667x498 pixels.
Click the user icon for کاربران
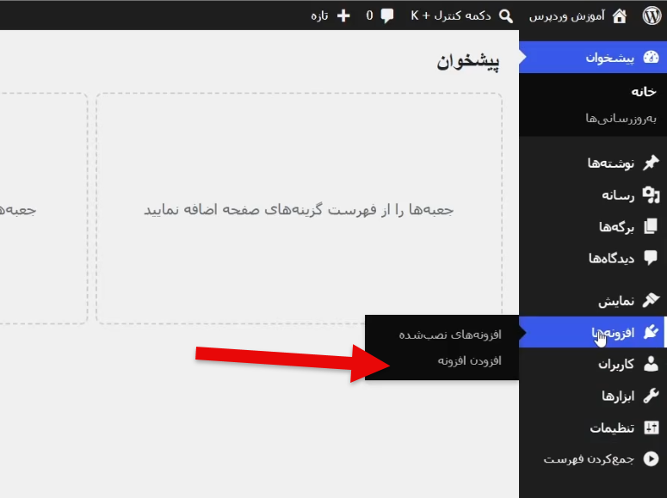click(x=651, y=364)
